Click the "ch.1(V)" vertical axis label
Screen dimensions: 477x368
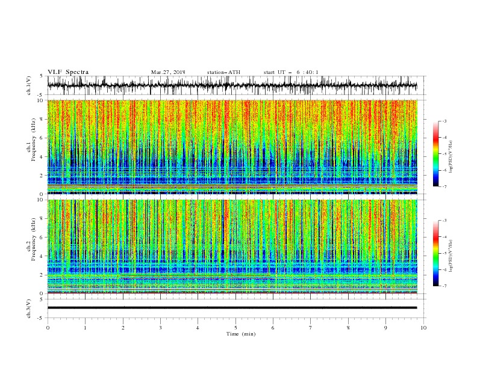[x=28, y=85]
